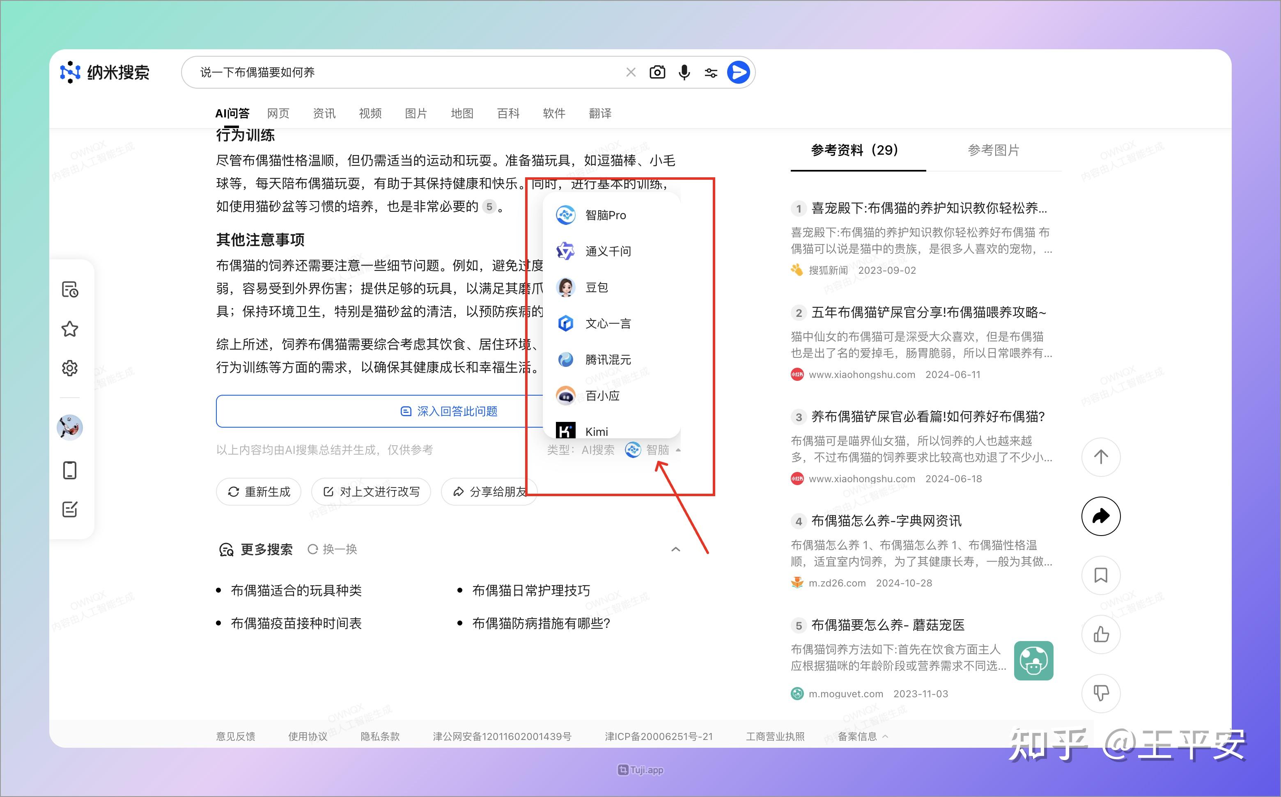Open suggestion 布偶猫适合的玩具种类
The image size is (1281, 797).
click(x=296, y=591)
